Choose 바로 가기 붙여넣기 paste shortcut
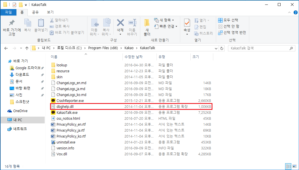This screenshot has height=170, width=299. tap(67, 32)
